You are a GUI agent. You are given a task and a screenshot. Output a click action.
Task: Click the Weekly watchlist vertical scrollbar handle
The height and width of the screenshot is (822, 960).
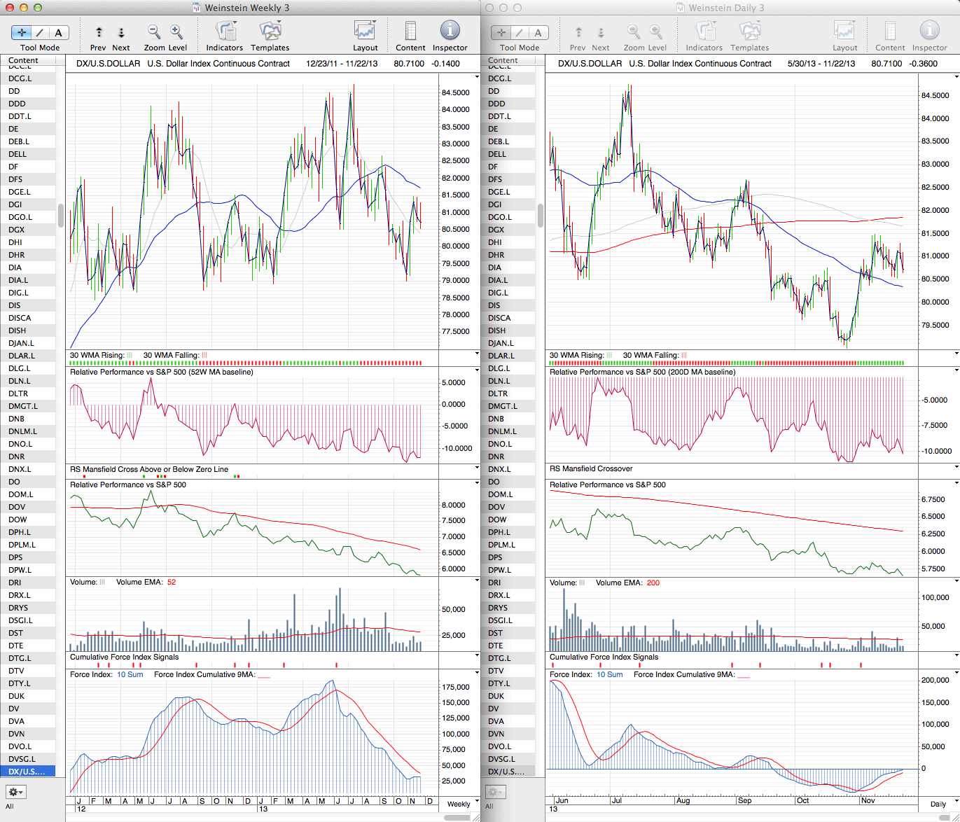tap(61, 215)
